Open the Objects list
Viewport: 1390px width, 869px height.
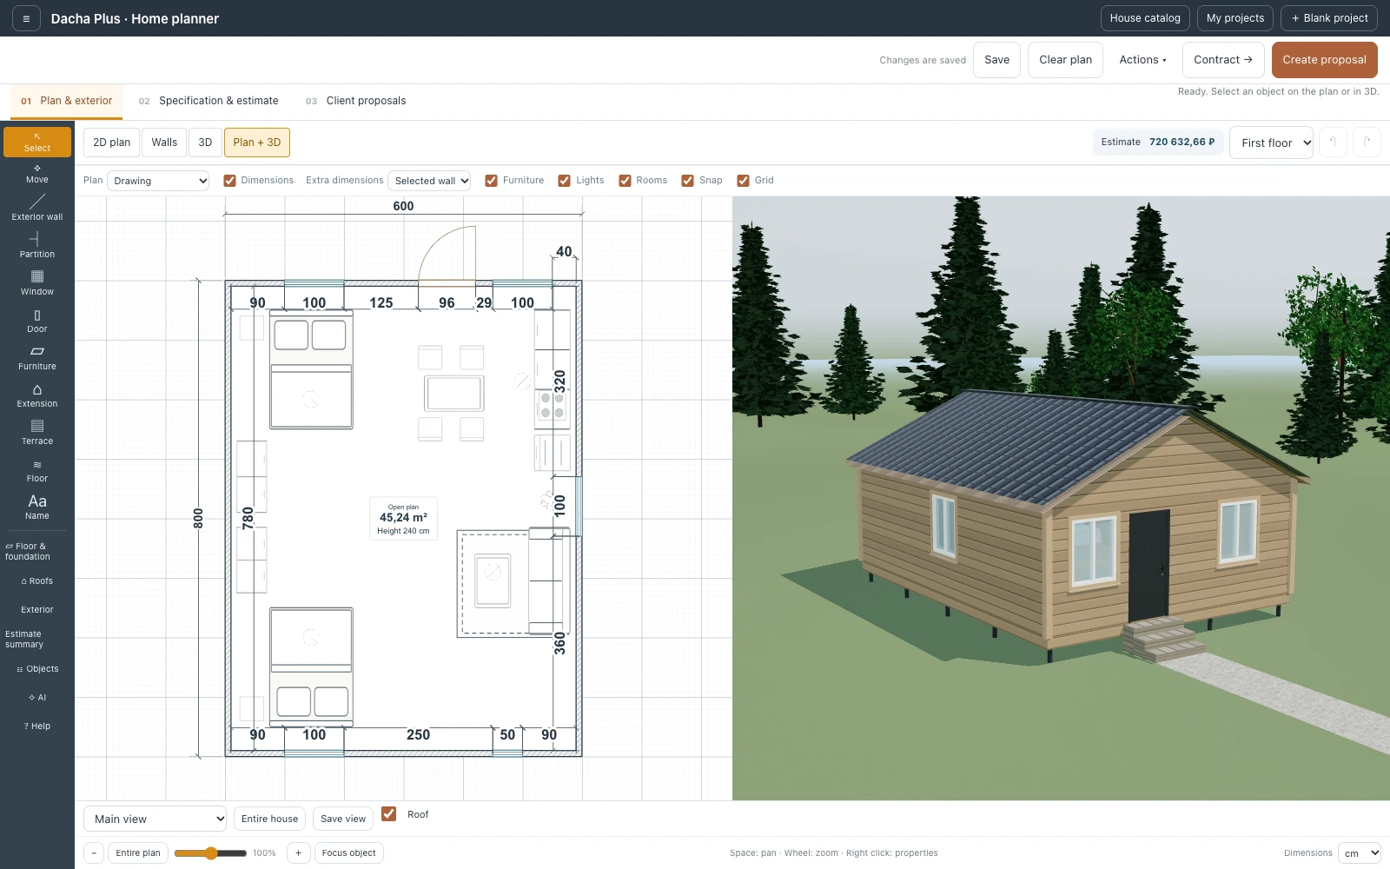(37, 669)
